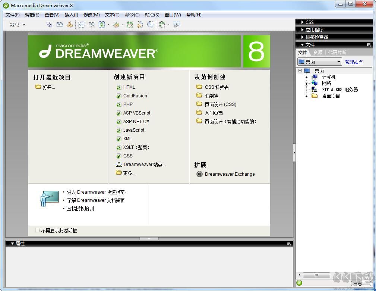Collapse the 文件 panel header
Image resolution: width=376 pixels, height=291 pixels.
pyautogui.click(x=303, y=44)
